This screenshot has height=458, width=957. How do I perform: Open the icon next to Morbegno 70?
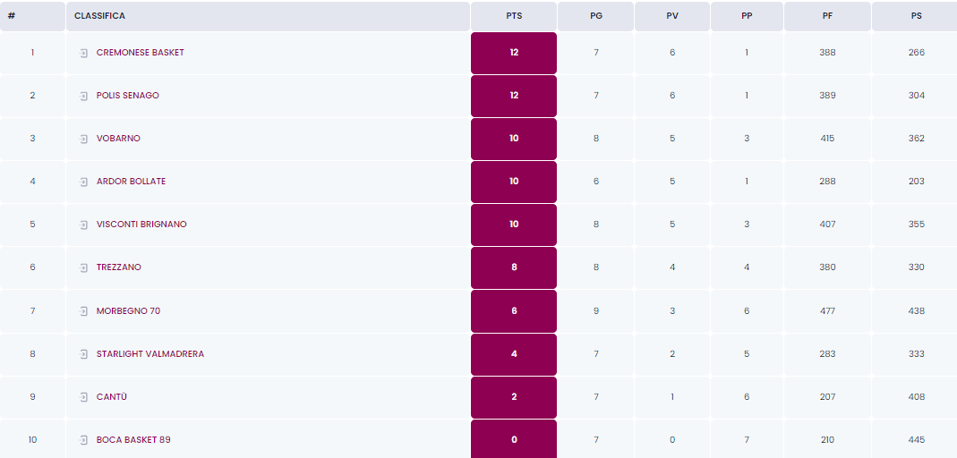[83, 311]
